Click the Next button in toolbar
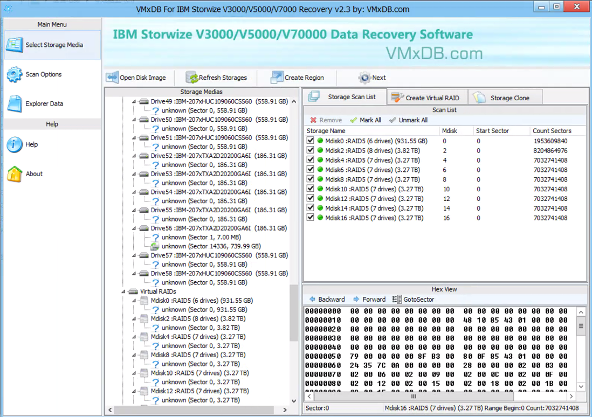This screenshot has height=417, width=592. [x=372, y=78]
